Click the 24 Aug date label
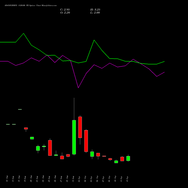 43,179
